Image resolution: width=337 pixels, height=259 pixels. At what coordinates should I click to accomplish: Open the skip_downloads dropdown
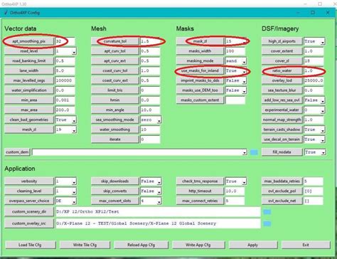(159, 181)
